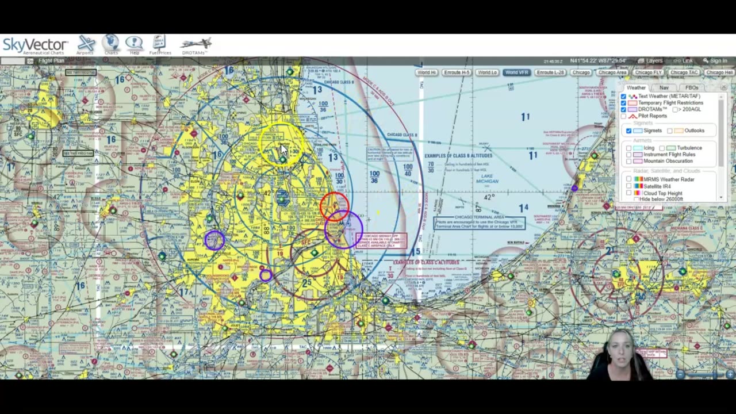Open the Flight Plan link
736x414 pixels.
tap(51, 61)
